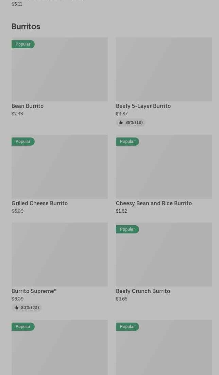Click thumbs-up icon on Beefy 5-Layer Burrito rating
This screenshot has height=375, width=219.
coord(121,123)
